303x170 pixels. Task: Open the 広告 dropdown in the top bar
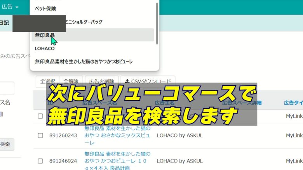[x=10, y=7]
